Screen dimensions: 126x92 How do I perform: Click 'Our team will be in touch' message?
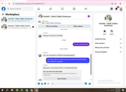click(x=68, y=60)
